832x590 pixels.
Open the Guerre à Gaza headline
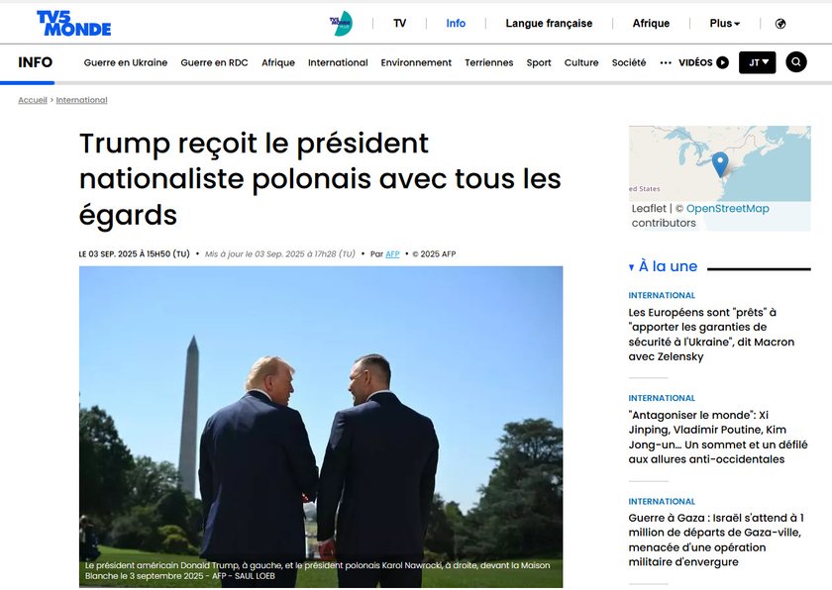tap(716, 540)
